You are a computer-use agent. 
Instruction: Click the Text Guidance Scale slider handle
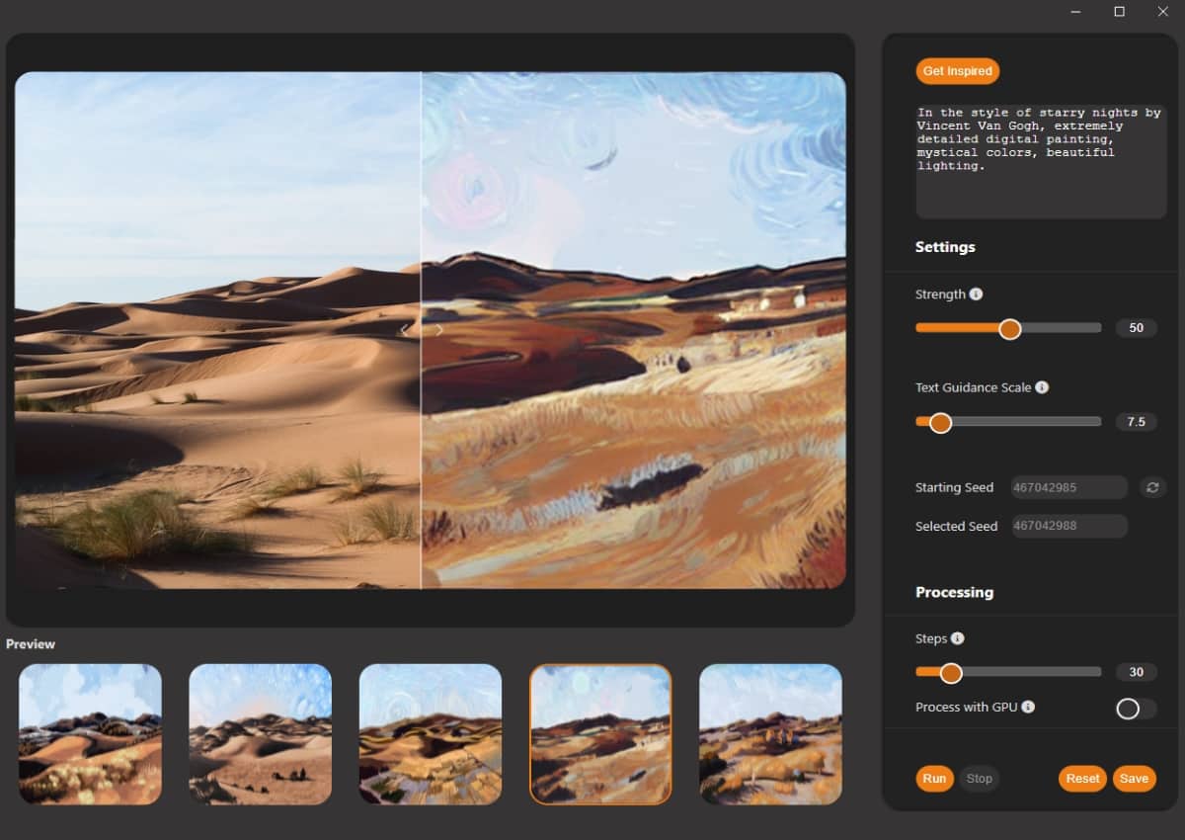(x=939, y=422)
